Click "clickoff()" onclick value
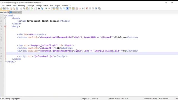 pos(47,48)
